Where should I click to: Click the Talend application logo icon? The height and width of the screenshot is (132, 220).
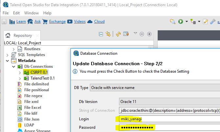6,5
